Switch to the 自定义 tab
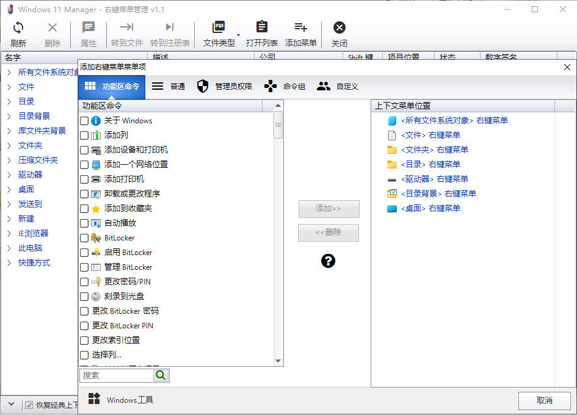 click(337, 87)
